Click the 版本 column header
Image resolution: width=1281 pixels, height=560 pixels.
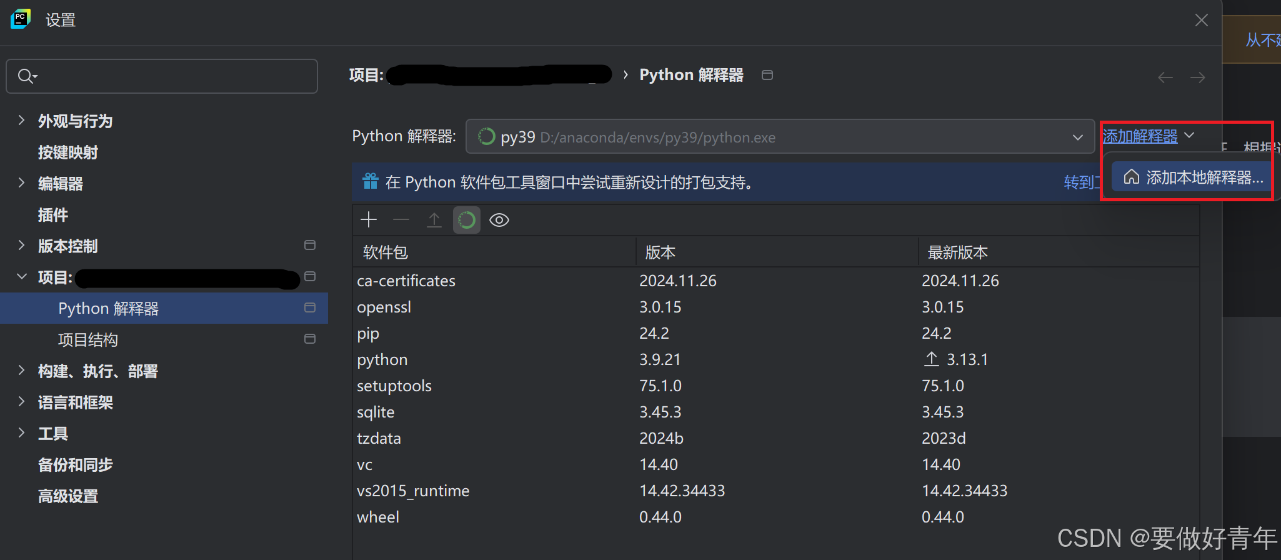660,252
